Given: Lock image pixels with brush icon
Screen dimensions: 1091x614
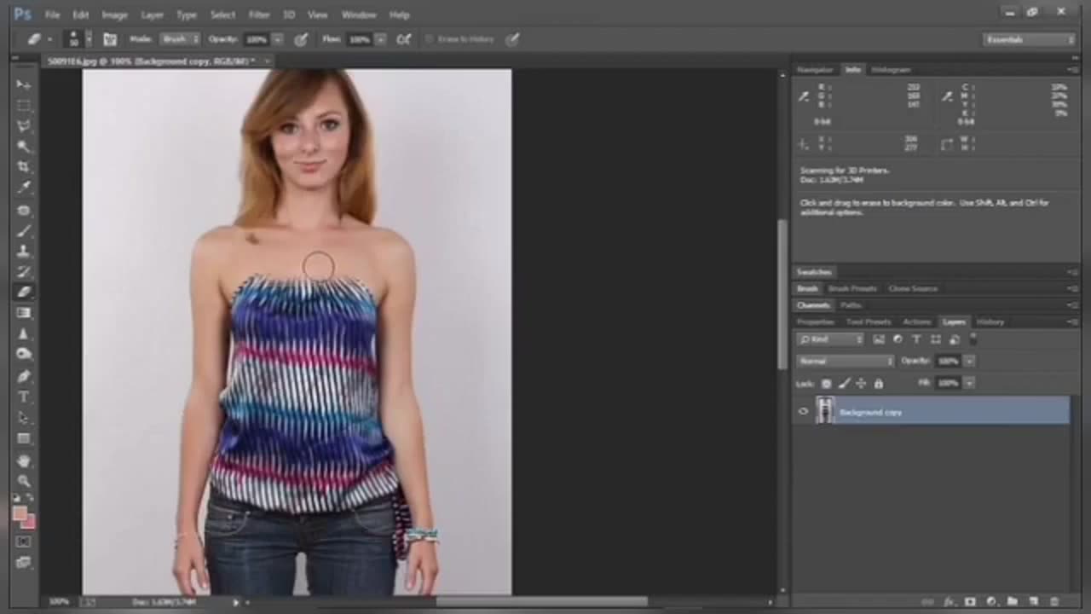Looking at the screenshot, I should pos(844,384).
